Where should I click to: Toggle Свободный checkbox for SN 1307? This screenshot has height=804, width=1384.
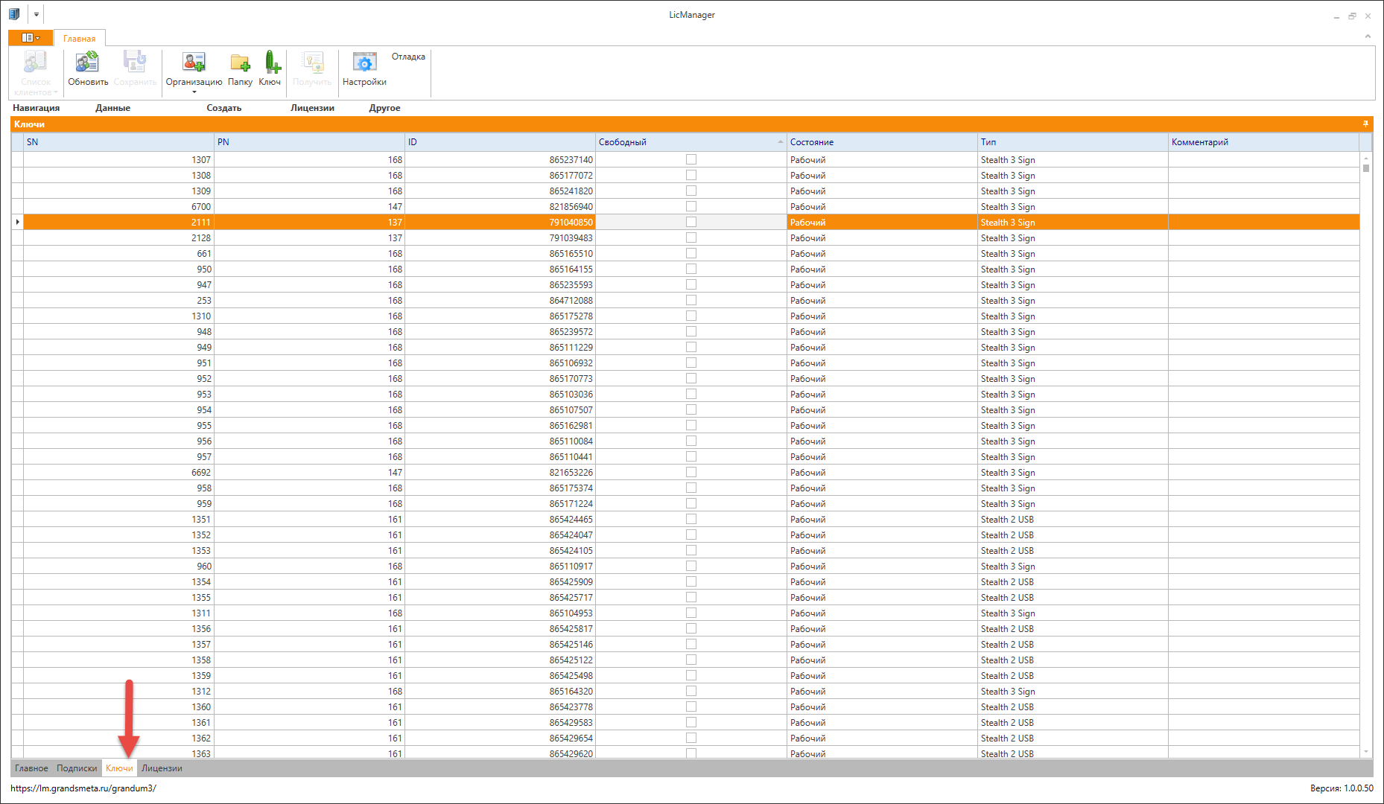click(691, 159)
